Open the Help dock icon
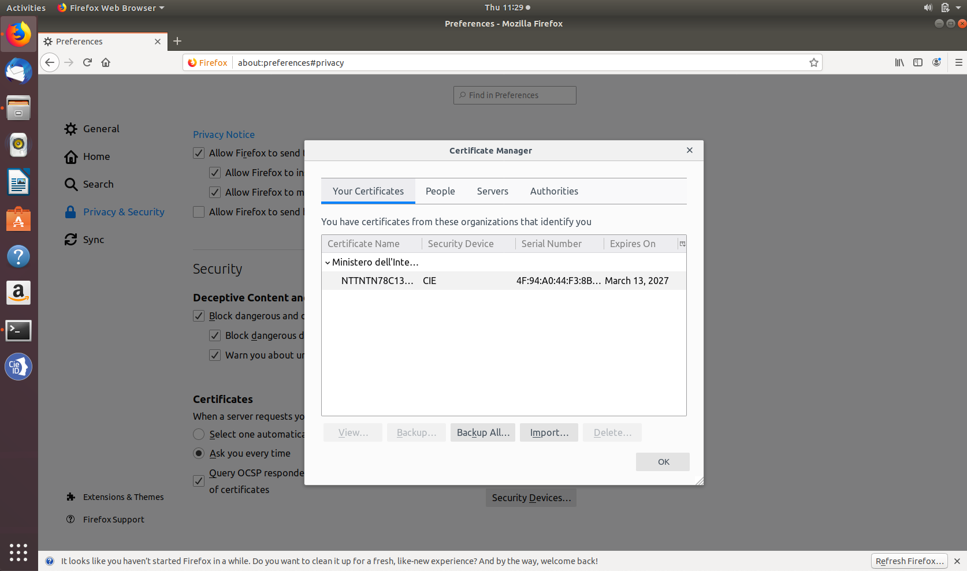967x571 pixels. click(18, 256)
